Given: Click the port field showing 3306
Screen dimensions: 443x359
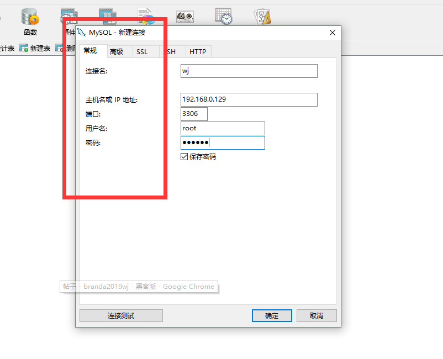Looking at the screenshot, I should pyautogui.click(x=194, y=114).
